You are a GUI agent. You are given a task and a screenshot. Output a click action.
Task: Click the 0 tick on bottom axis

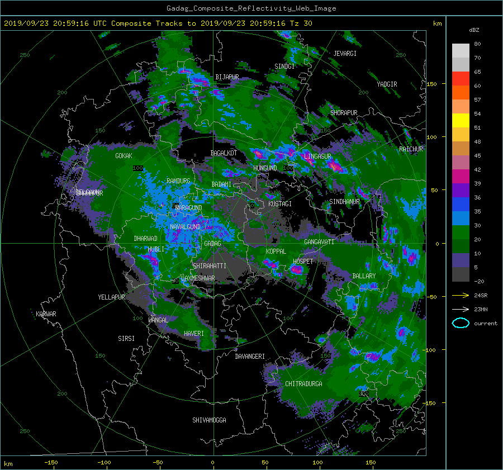[212, 462]
